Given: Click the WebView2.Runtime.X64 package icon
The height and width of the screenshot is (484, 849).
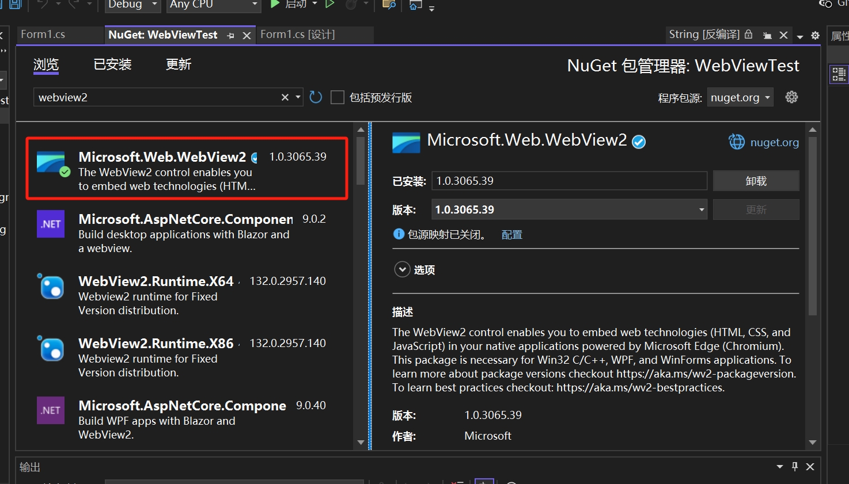Looking at the screenshot, I should coord(52,286).
